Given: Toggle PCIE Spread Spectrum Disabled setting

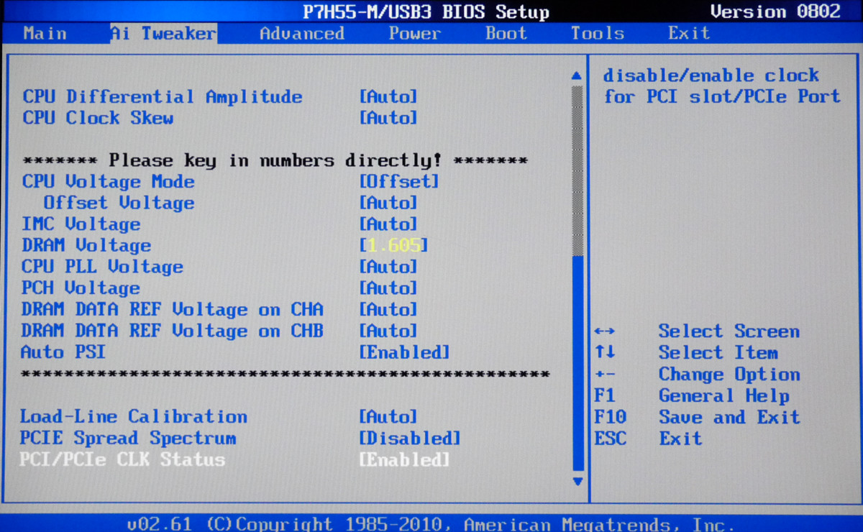Looking at the screenshot, I should click(x=410, y=438).
